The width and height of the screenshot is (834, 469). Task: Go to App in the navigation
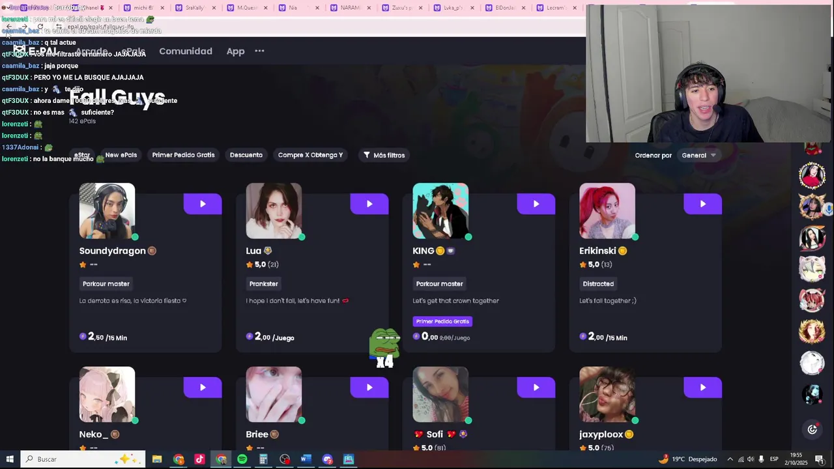coord(235,51)
